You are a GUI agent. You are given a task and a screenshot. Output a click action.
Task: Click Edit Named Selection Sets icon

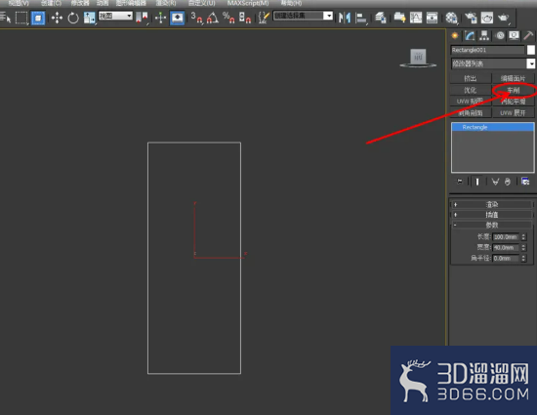(x=263, y=18)
